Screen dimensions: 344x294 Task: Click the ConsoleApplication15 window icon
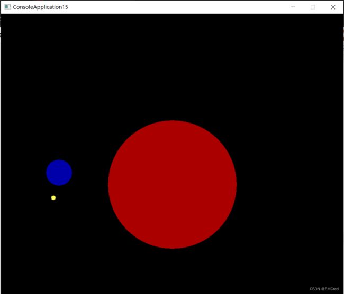(x=8, y=7)
